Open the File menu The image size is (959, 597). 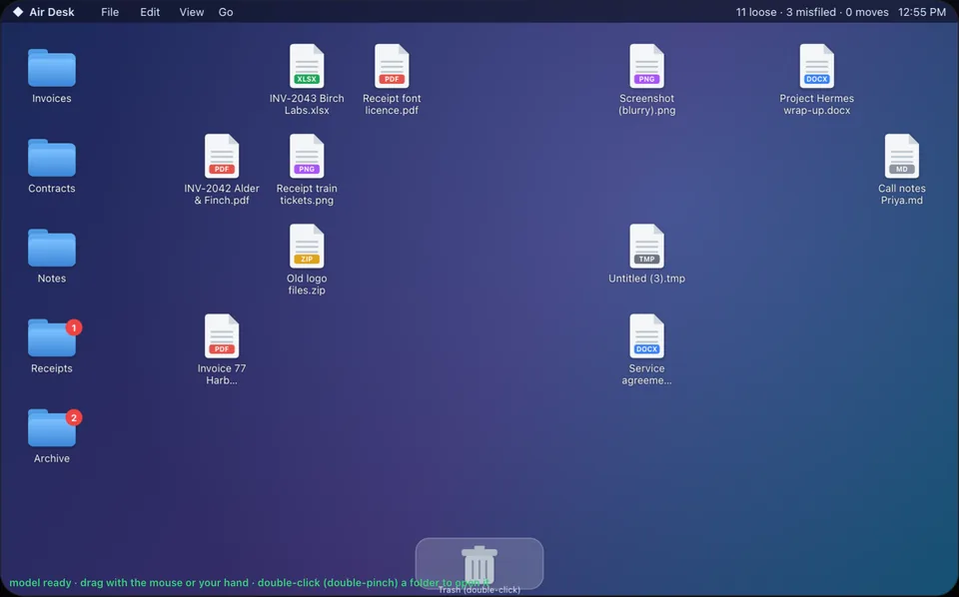pos(110,12)
